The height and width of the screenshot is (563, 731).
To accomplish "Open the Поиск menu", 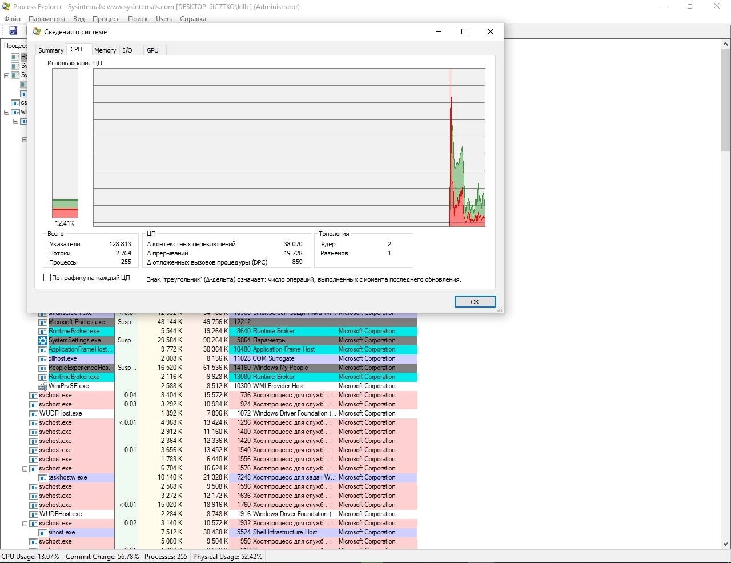I will coord(138,18).
